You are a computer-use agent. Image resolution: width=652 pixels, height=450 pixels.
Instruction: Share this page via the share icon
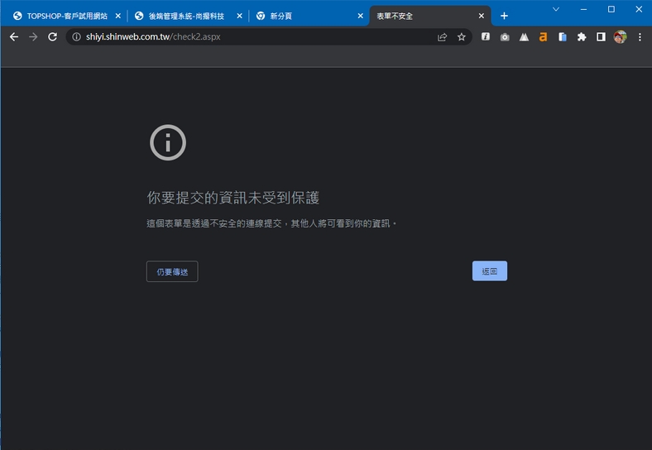[443, 37]
